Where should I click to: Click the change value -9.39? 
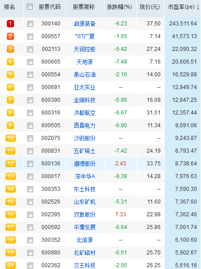coord(121,176)
